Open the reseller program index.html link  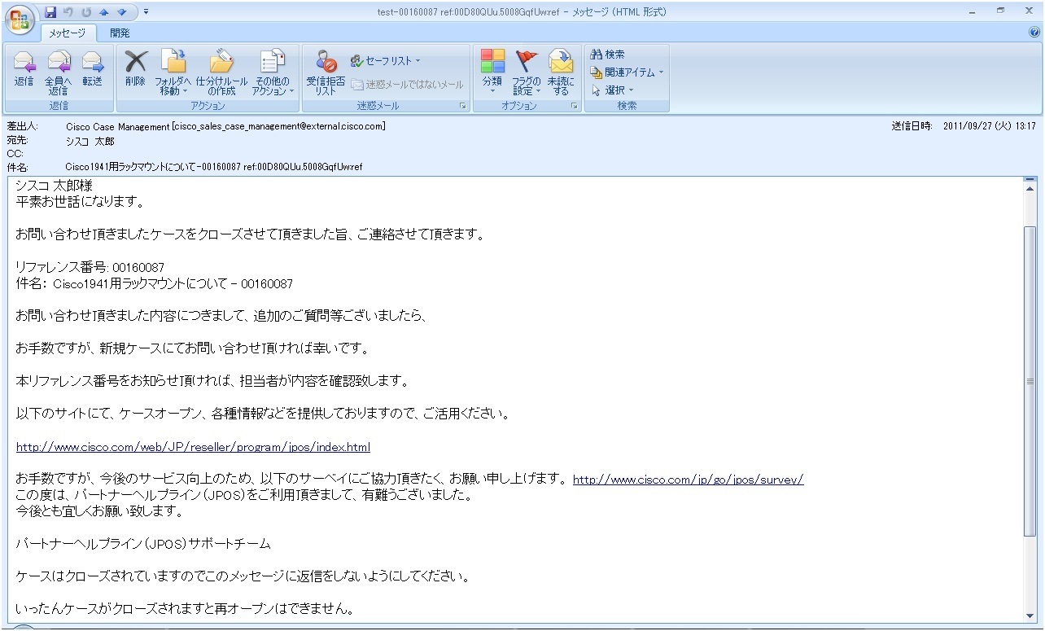tap(194, 447)
